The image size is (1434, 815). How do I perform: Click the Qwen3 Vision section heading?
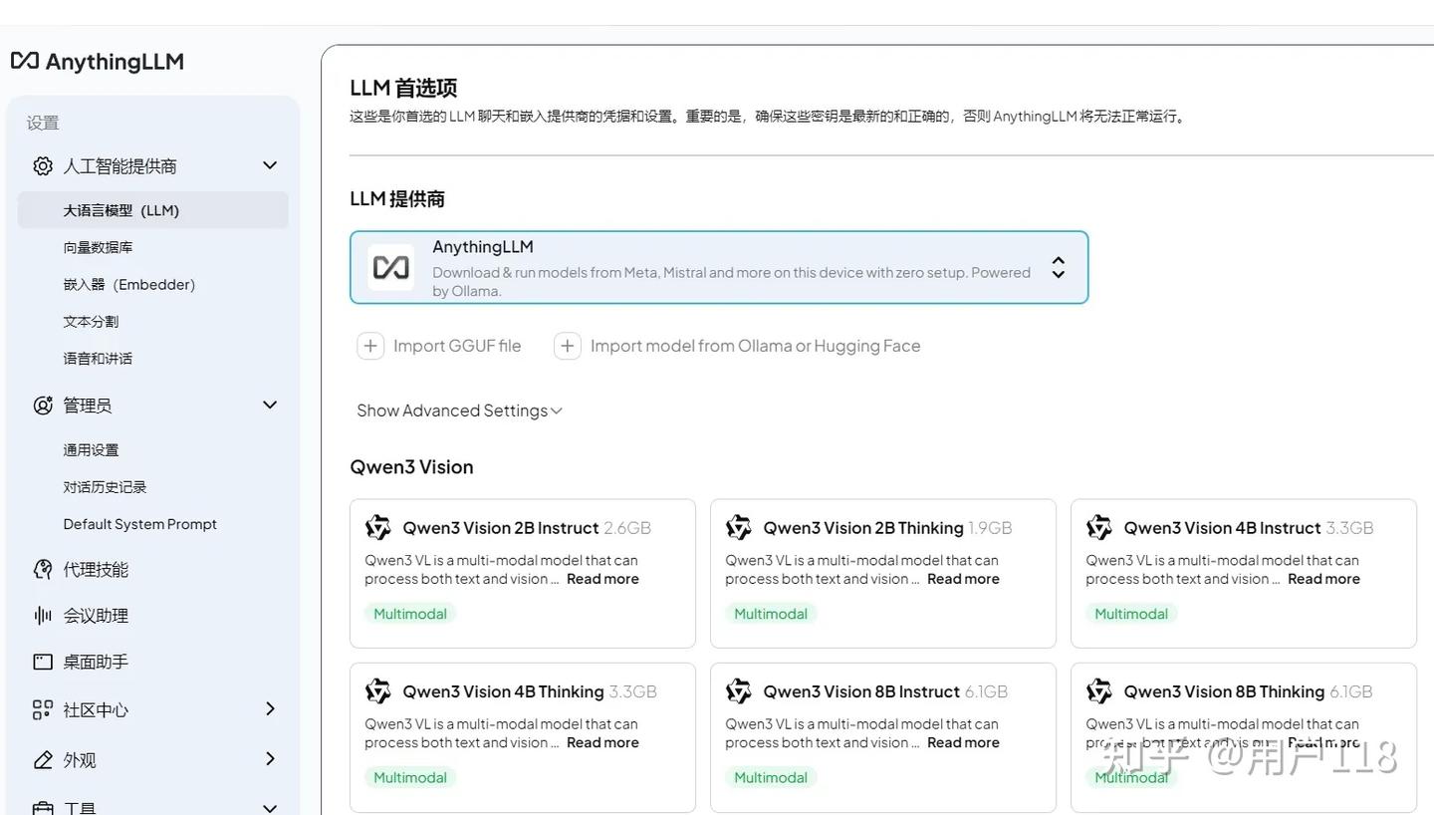click(x=411, y=466)
